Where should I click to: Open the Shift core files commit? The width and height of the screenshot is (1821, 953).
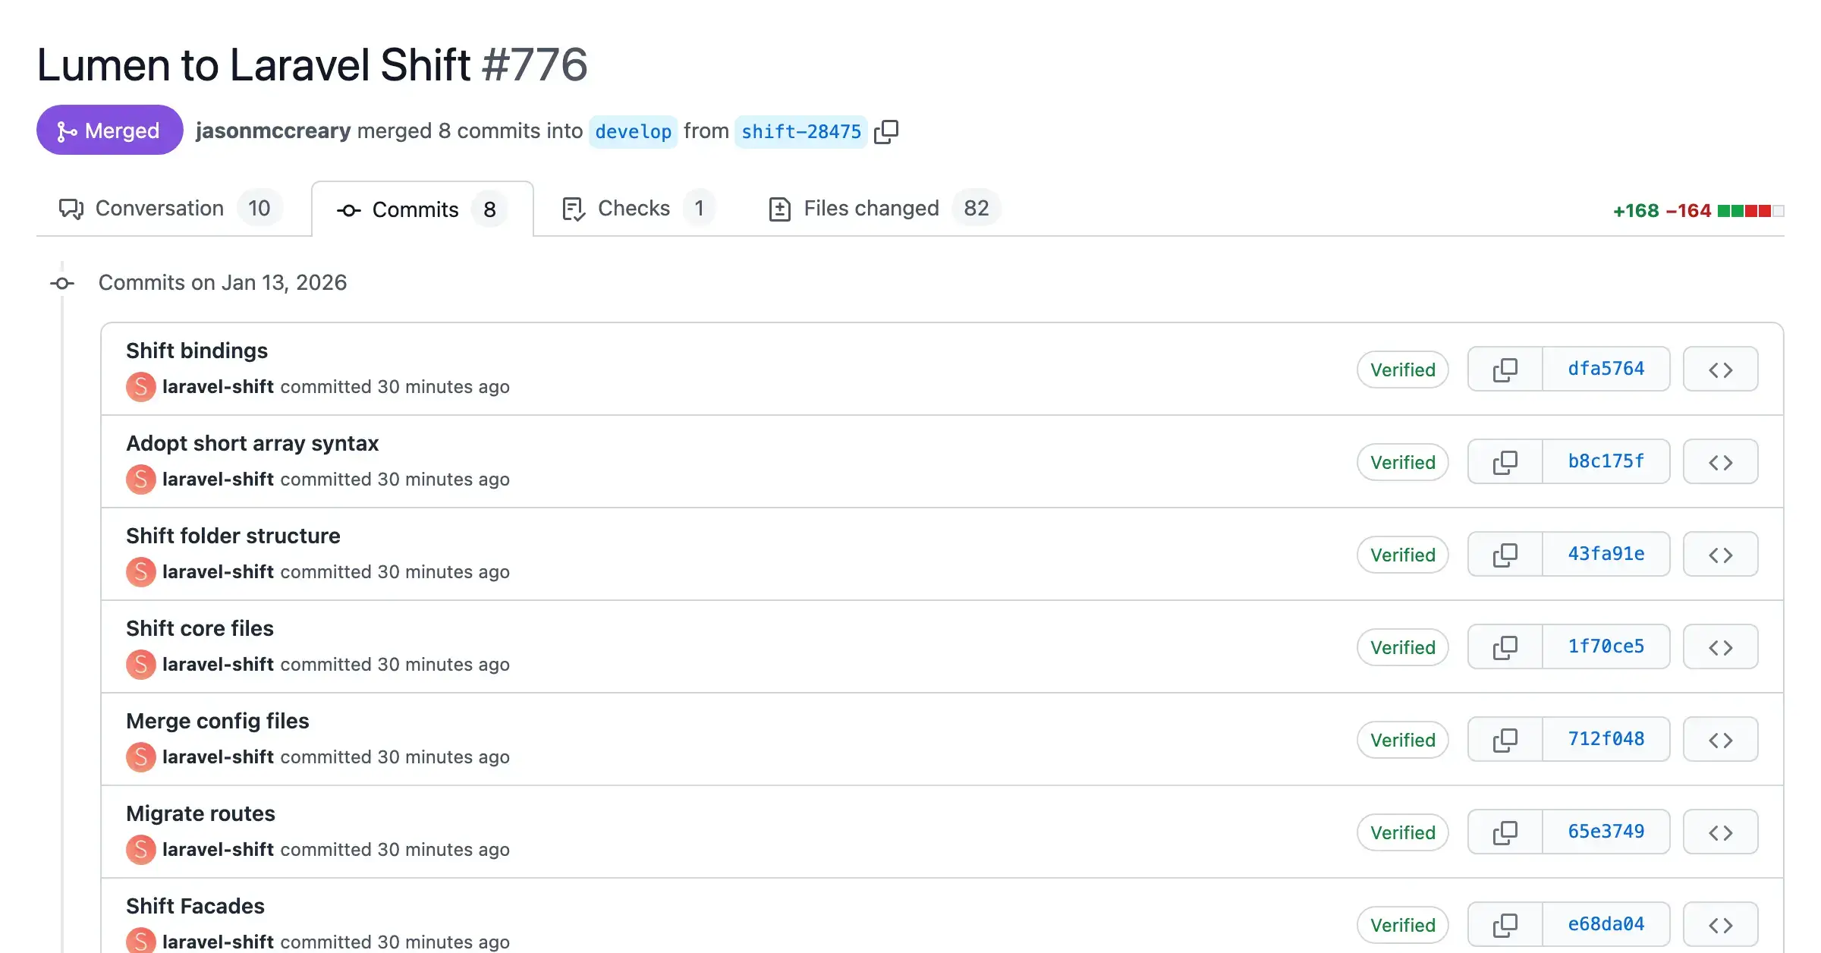200,628
